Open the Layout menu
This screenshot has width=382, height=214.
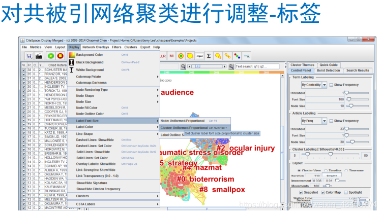coord(60,47)
